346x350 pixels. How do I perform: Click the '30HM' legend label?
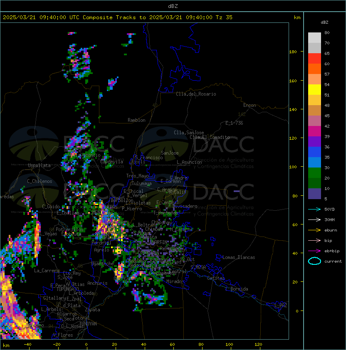point(329,219)
